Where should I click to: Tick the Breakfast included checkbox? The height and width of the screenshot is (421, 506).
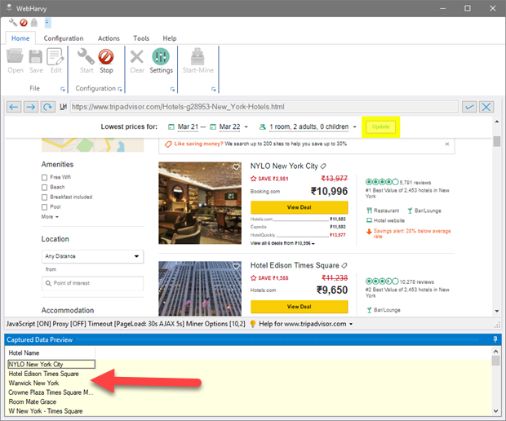45,197
